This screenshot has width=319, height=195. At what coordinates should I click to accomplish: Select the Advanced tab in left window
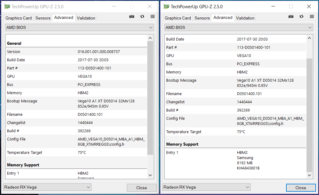point(64,17)
